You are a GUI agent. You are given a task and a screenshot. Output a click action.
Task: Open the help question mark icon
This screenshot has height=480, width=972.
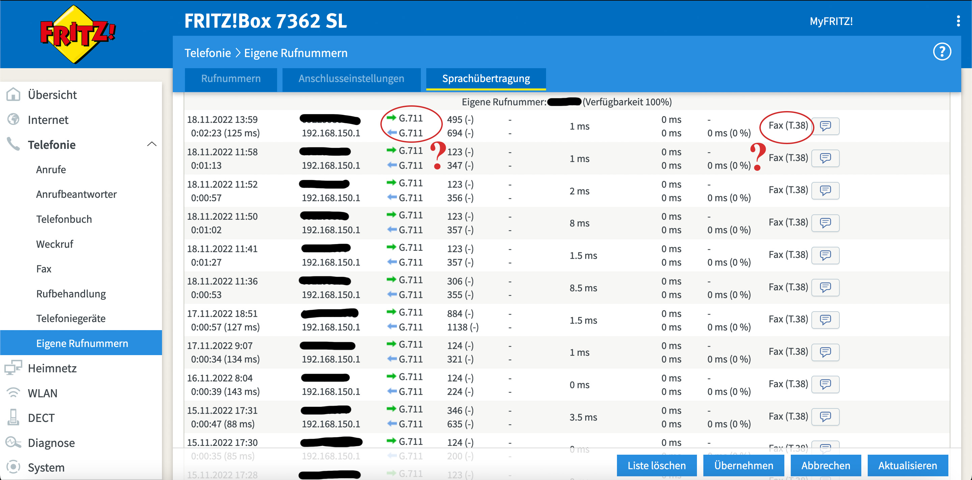942,52
